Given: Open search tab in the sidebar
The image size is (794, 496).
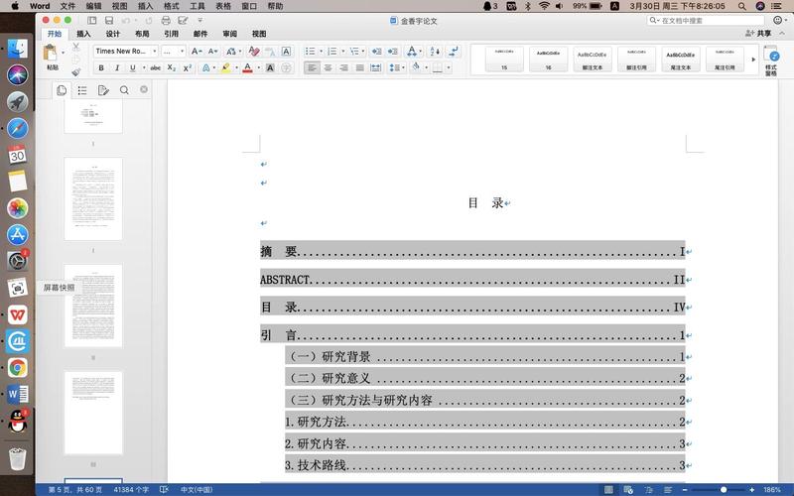Looking at the screenshot, I should (124, 90).
